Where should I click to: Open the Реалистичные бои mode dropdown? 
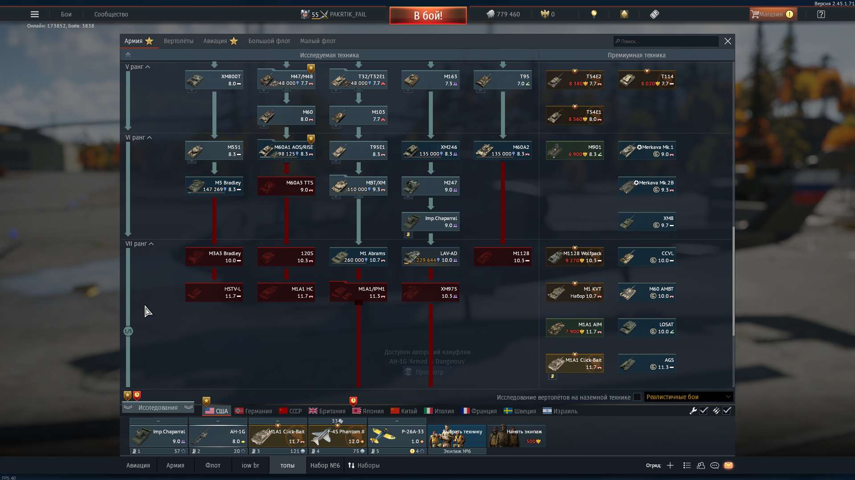tap(688, 397)
